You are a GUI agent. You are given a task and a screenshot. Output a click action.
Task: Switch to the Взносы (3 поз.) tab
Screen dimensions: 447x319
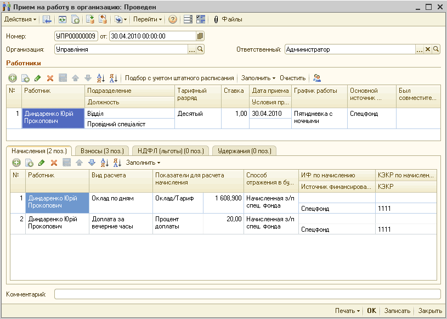(102, 151)
